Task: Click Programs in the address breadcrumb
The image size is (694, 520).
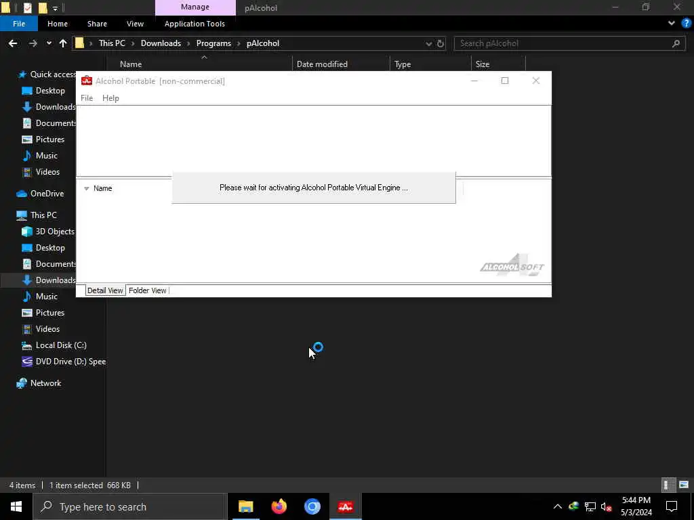Action: point(213,43)
